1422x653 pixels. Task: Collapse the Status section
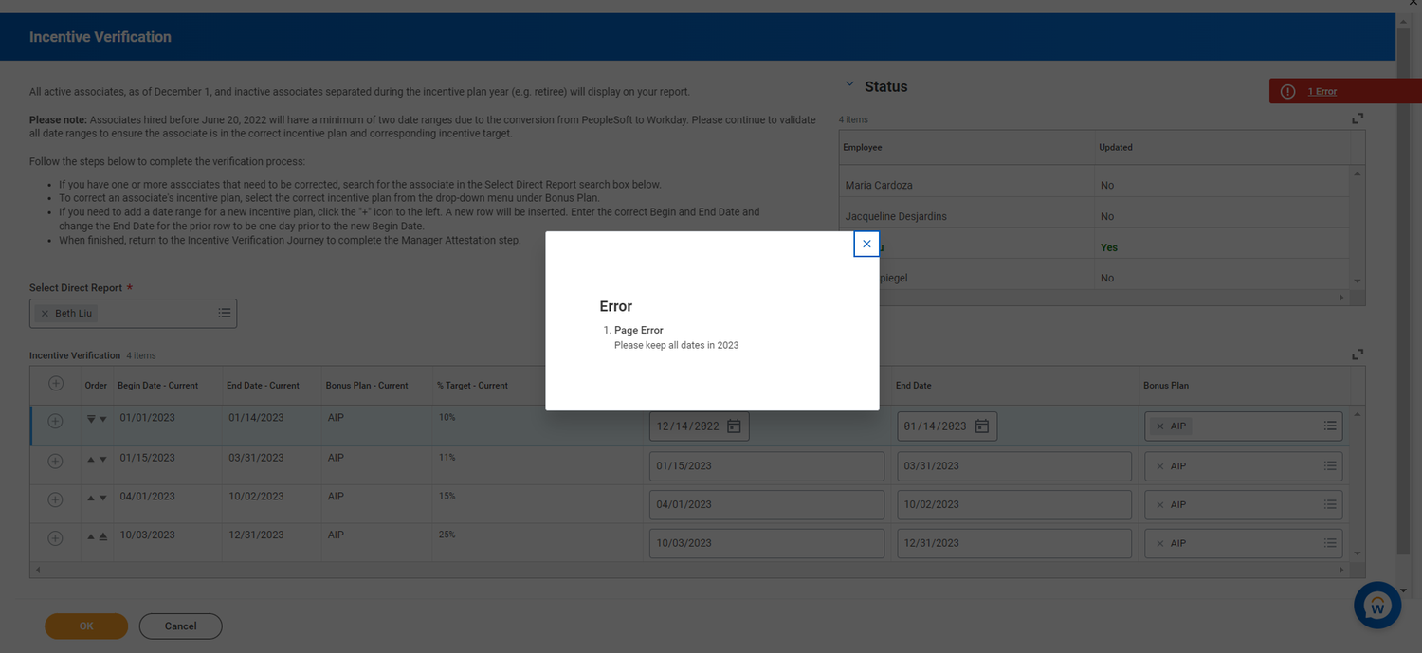[x=849, y=83]
